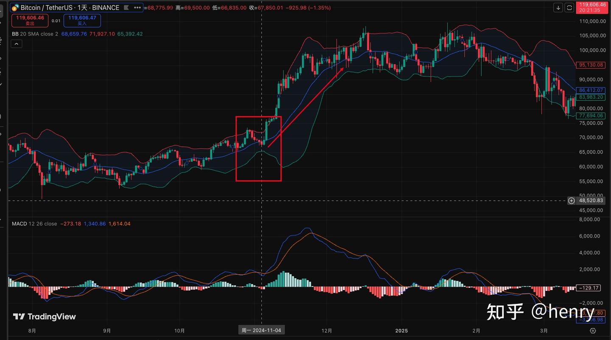This screenshot has width=611, height=340.
Task: Click the 10月 label on the time axis
Action: tap(179, 331)
